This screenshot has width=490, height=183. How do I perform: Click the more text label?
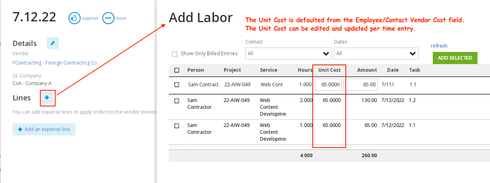click(121, 18)
